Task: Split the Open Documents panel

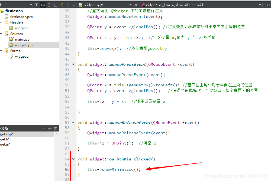Action: tap(49, 128)
